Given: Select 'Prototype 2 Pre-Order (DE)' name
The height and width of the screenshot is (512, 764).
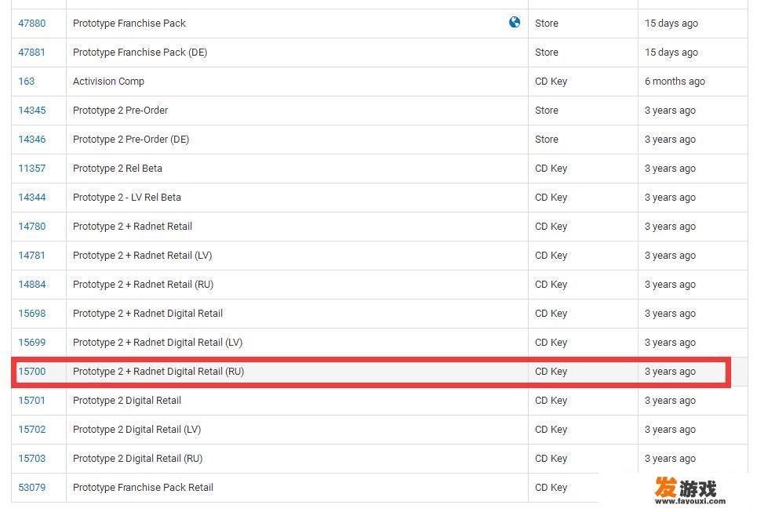Looking at the screenshot, I should pyautogui.click(x=131, y=140).
